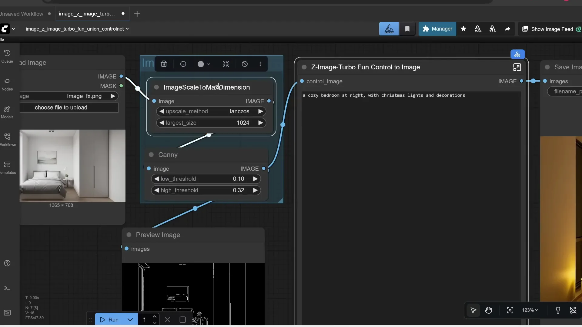The width and height of the screenshot is (582, 327).
Task: Open the node color swatch picker
Action: [x=202, y=64]
